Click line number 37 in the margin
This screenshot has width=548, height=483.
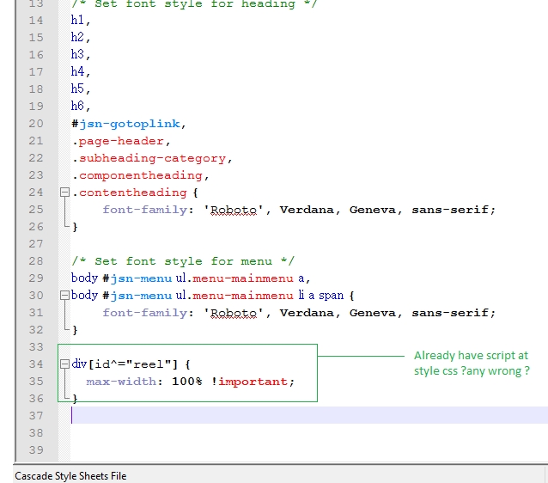tap(35, 416)
